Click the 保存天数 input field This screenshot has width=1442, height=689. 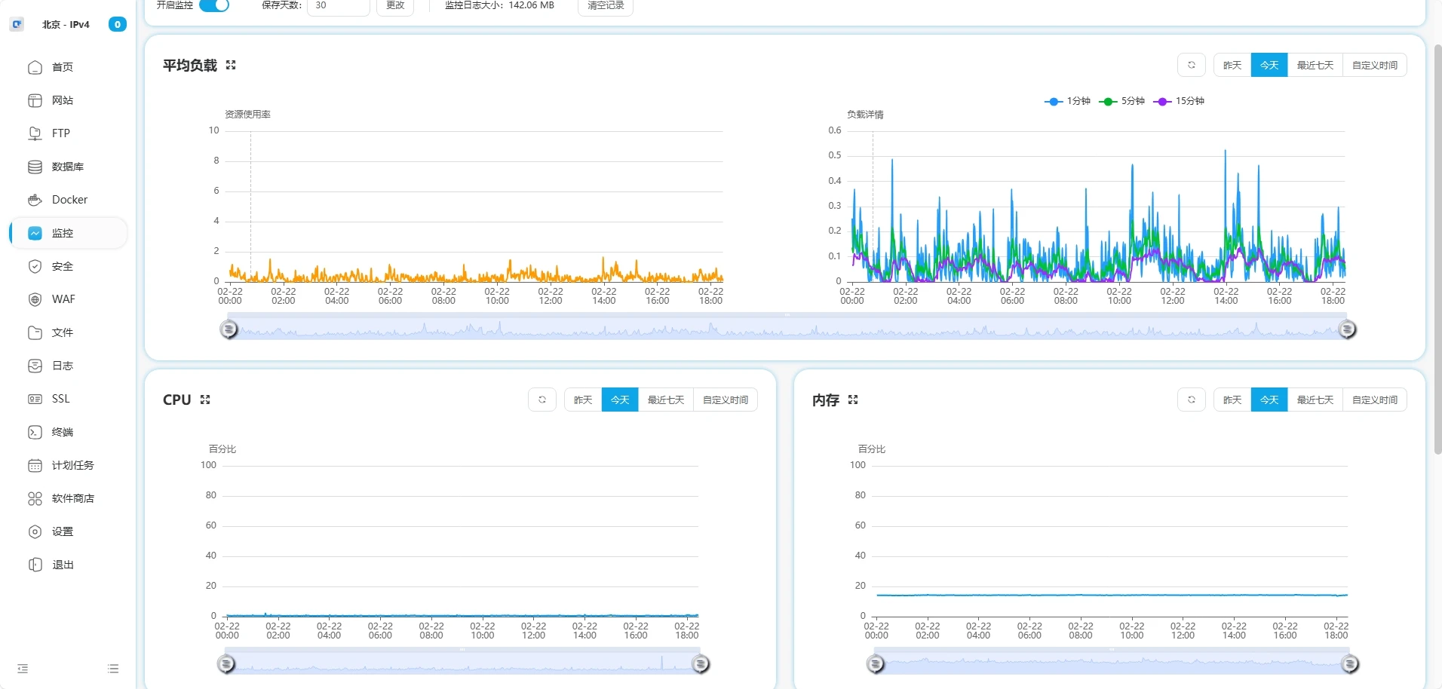point(338,6)
